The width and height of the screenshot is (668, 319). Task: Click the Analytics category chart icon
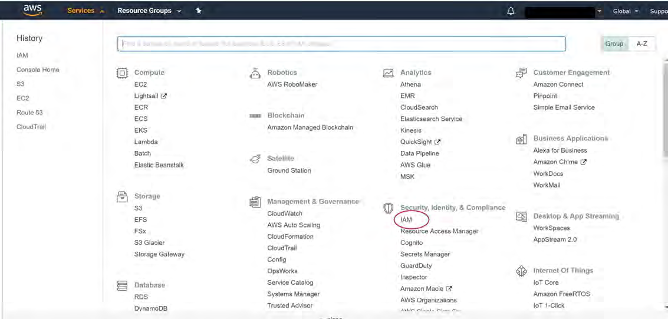coord(388,73)
